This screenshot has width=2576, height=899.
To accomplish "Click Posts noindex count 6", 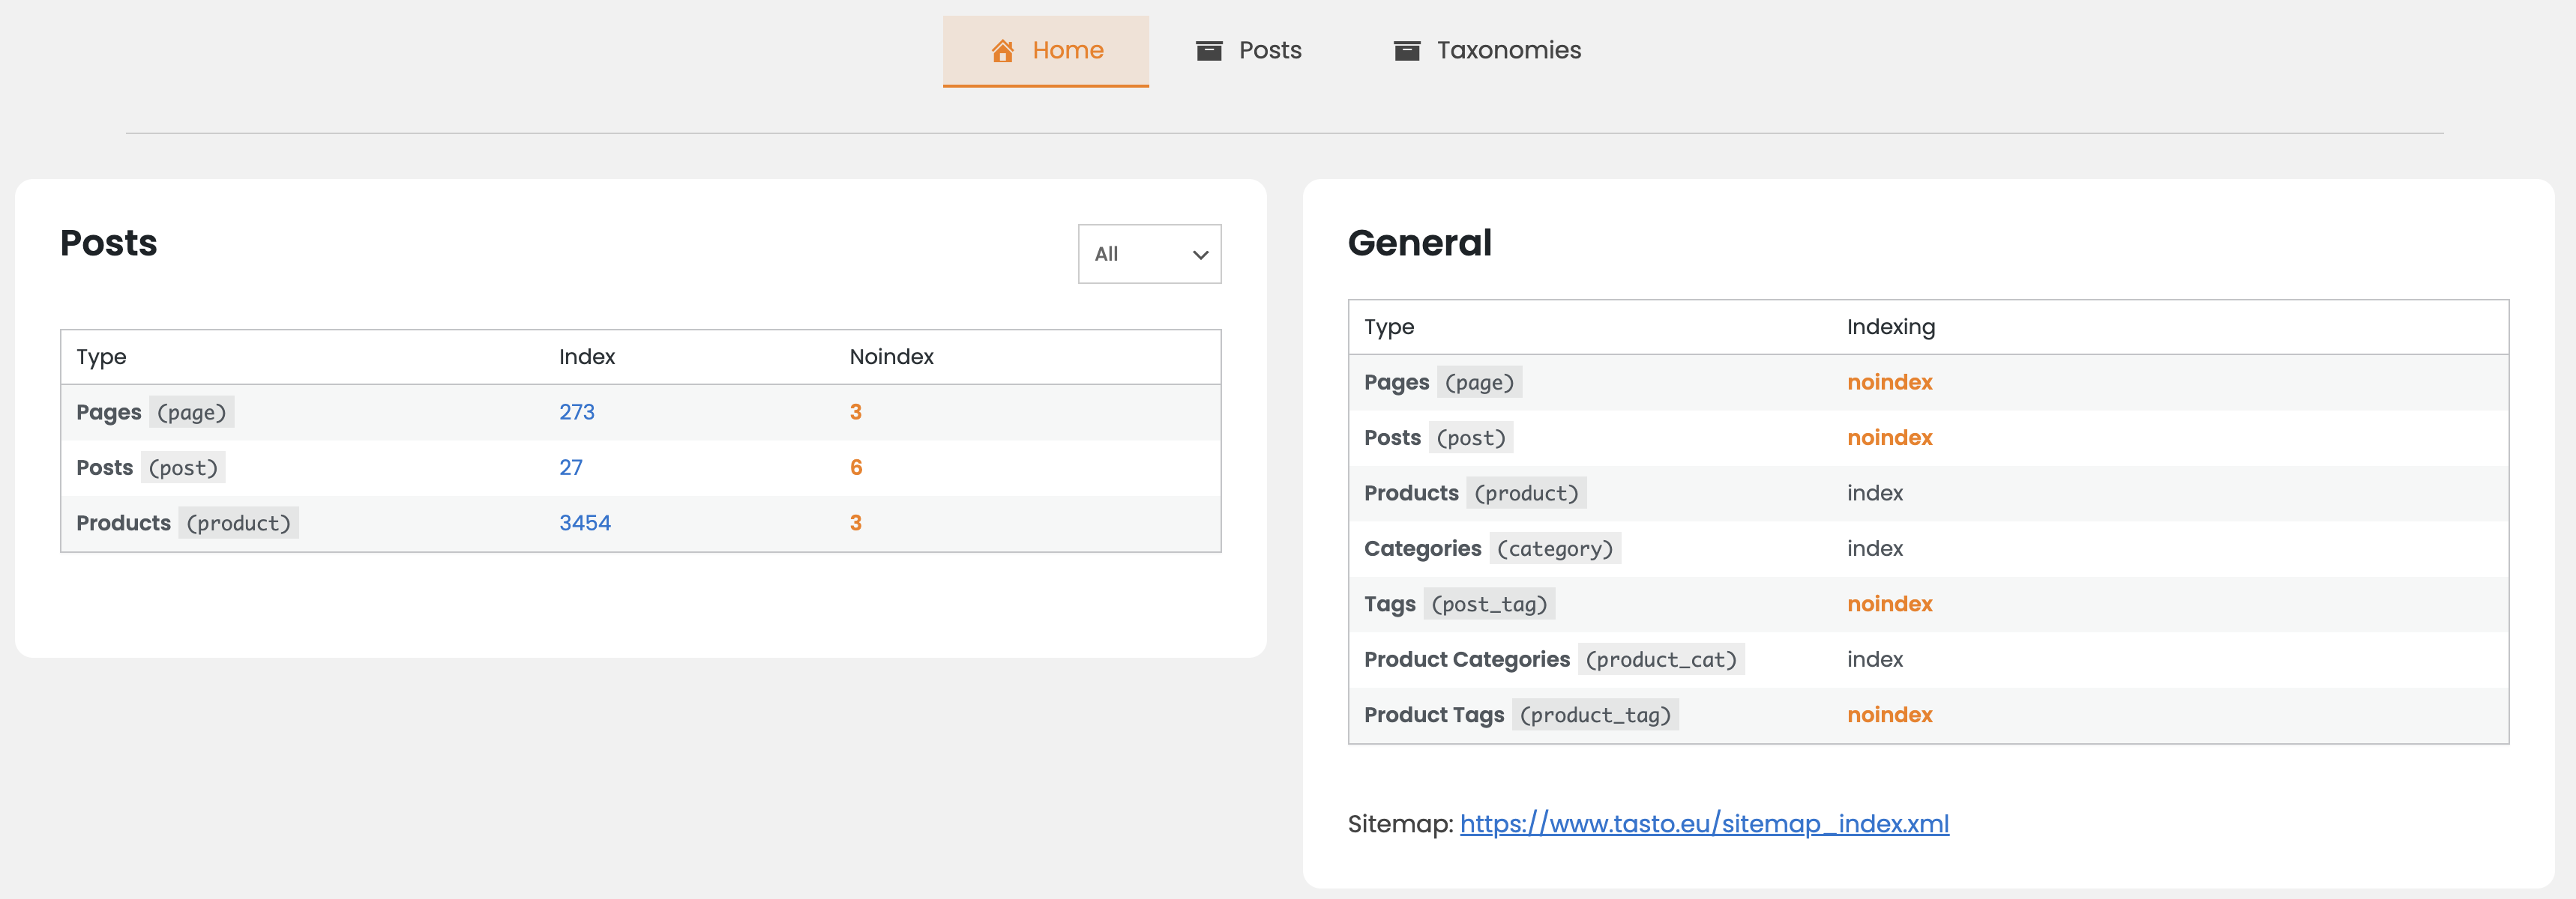I will [855, 467].
